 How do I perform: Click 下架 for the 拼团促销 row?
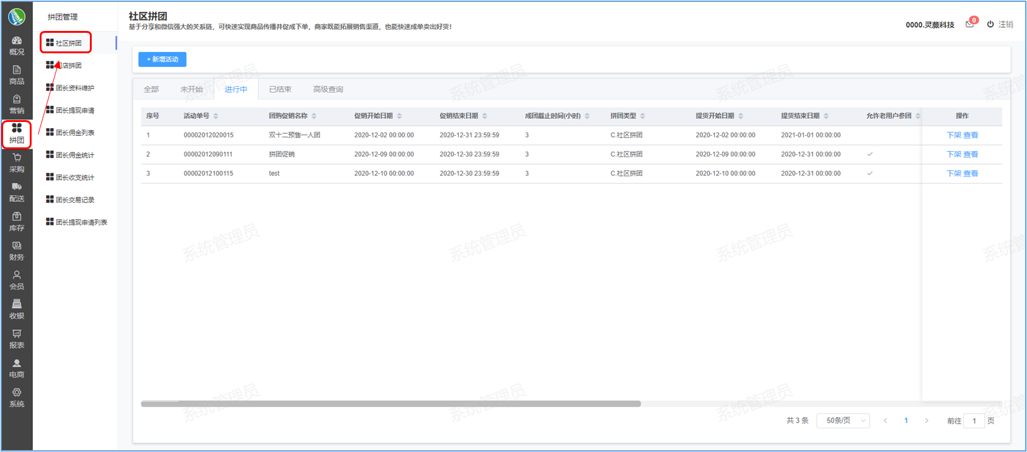[954, 154]
